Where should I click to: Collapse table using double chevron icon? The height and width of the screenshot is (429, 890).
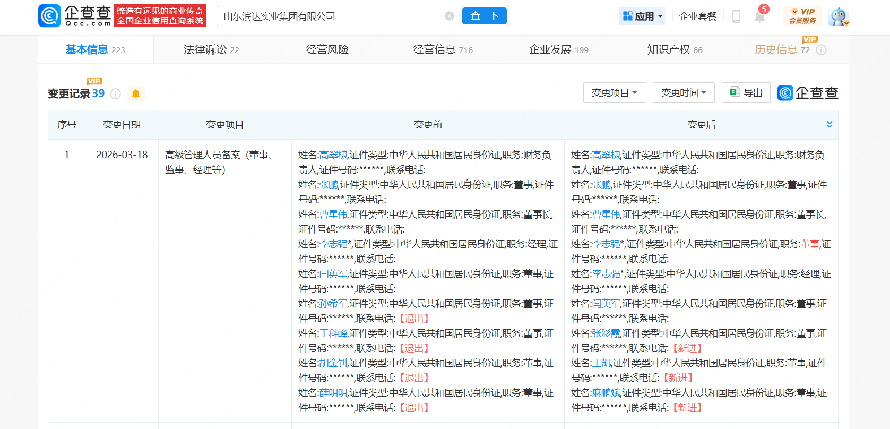(829, 124)
